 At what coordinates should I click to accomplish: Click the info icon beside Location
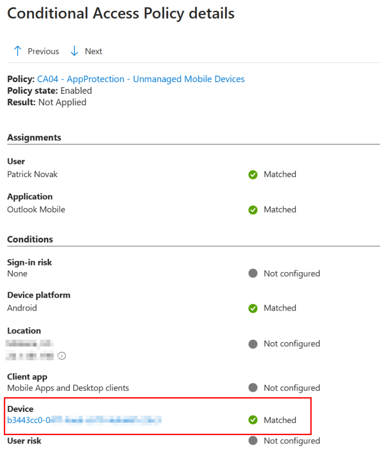click(x=62, y=356)
